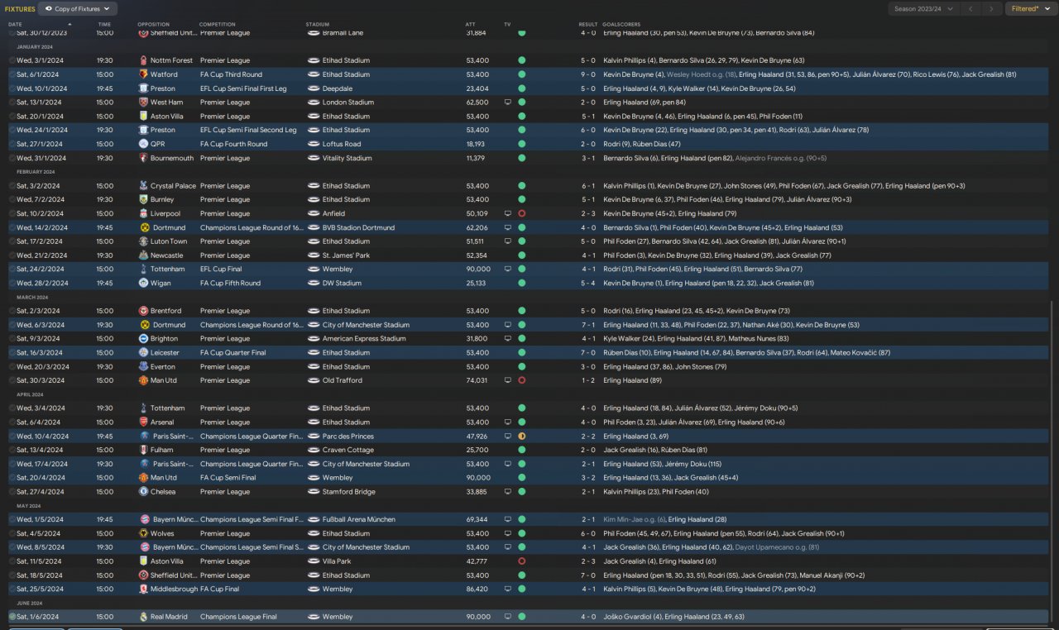Go to the previous season with the left arrow

[971, 9]
